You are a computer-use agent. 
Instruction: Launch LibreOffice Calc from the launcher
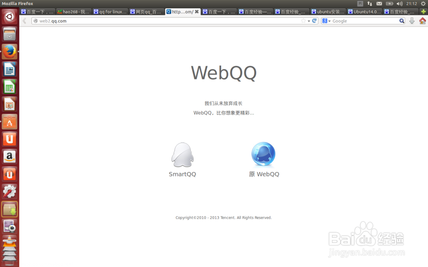pos(9,87)
